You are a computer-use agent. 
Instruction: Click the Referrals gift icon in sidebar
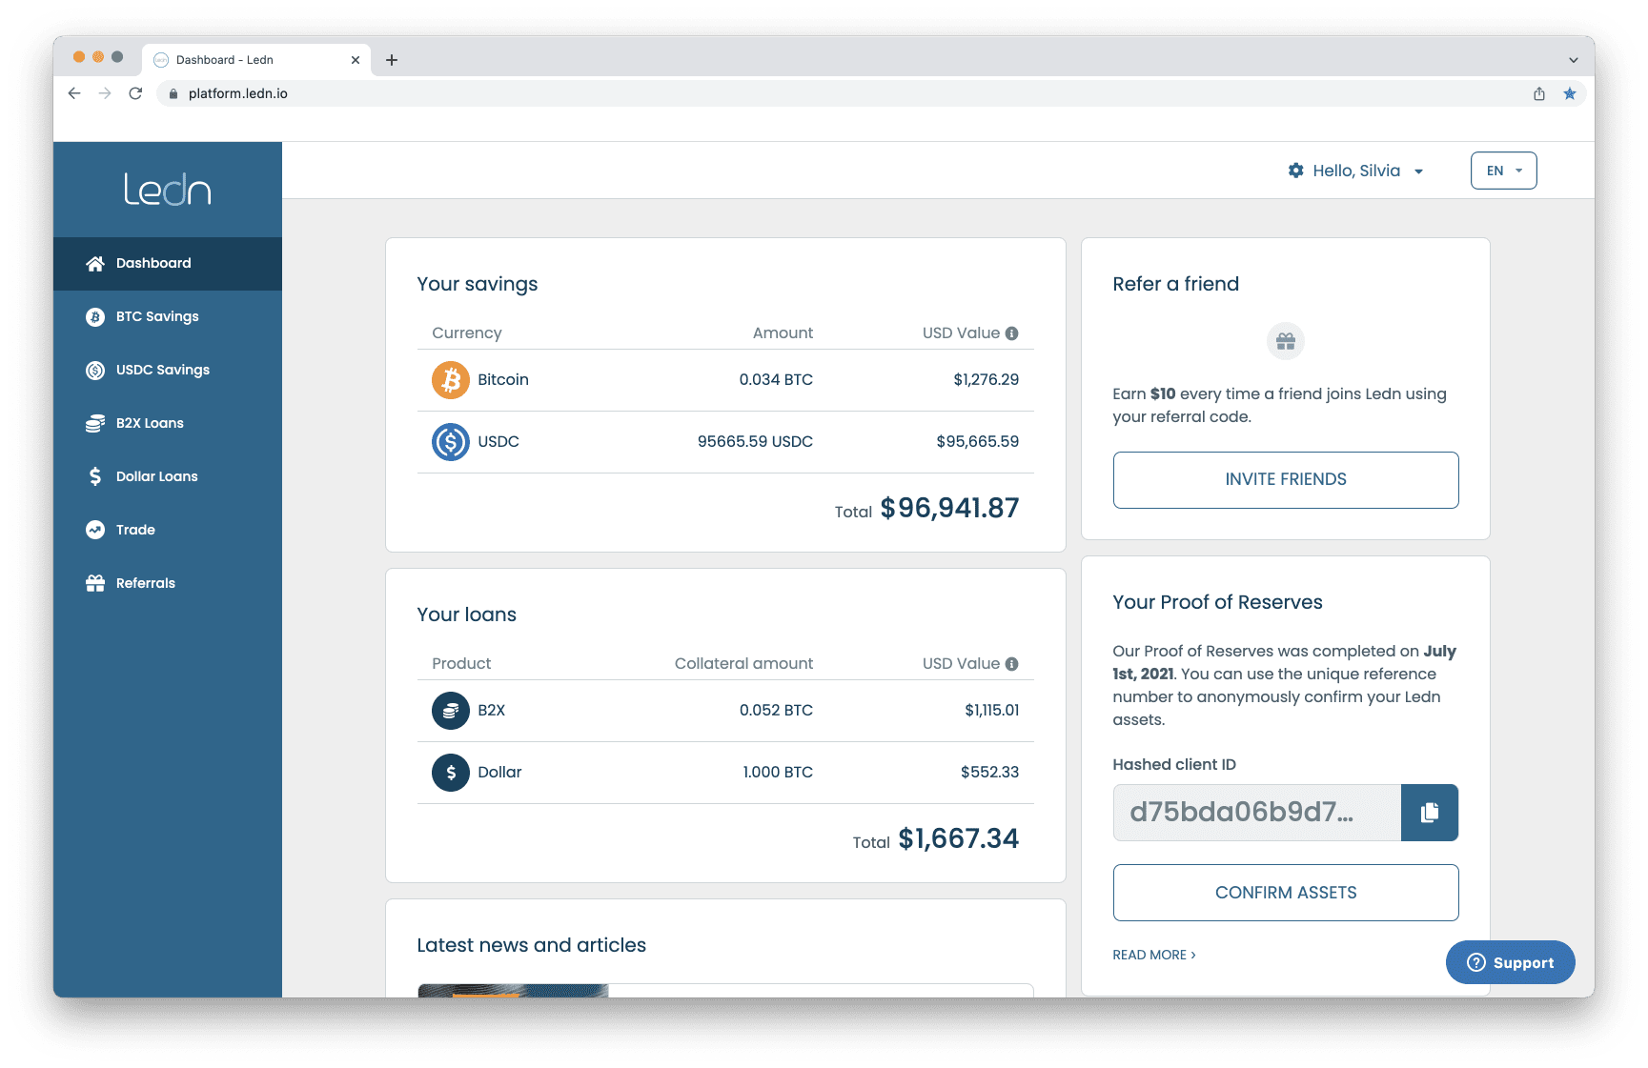point(95,583)
